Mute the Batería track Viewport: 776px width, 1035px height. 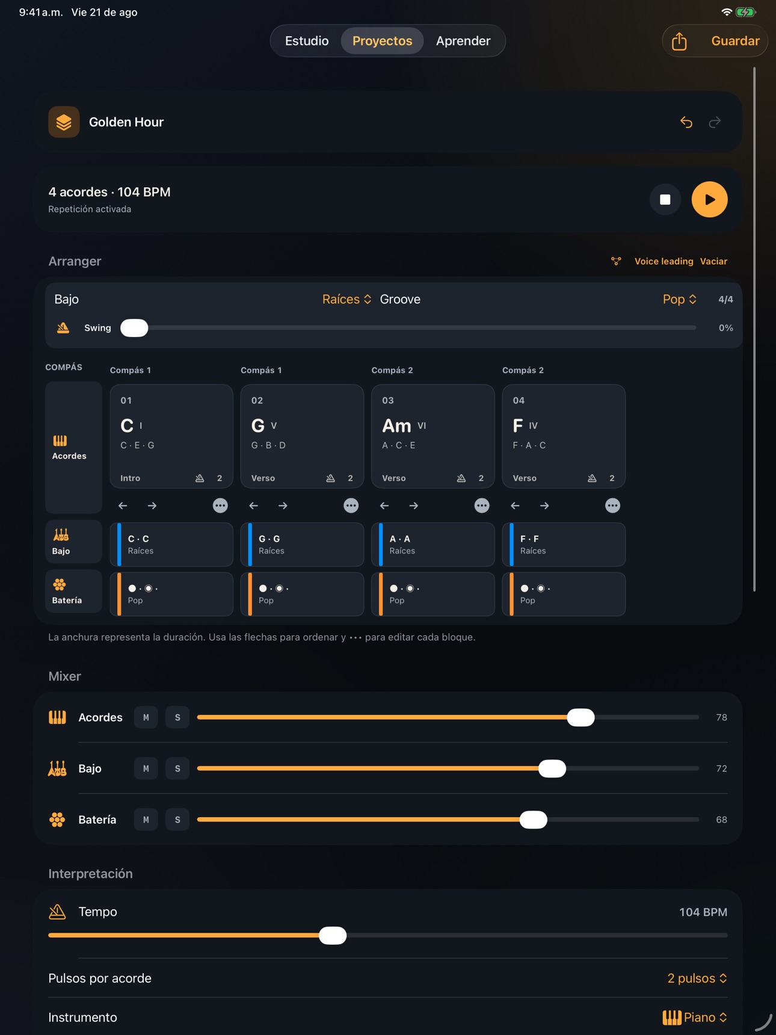tap(146, 820)
